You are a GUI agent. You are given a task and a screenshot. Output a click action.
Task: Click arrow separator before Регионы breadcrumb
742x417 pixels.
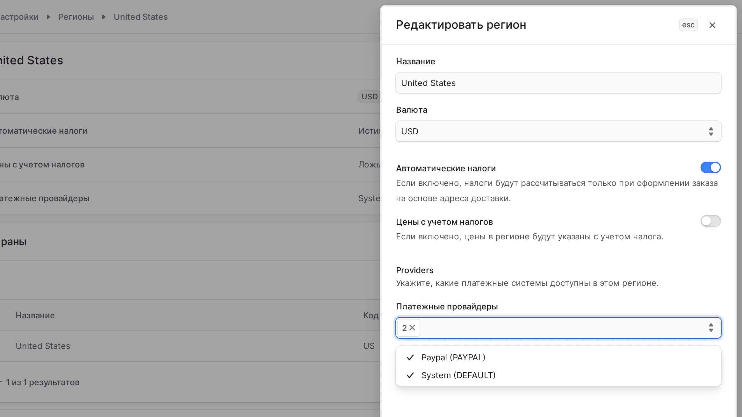click(x=48, y=17)
